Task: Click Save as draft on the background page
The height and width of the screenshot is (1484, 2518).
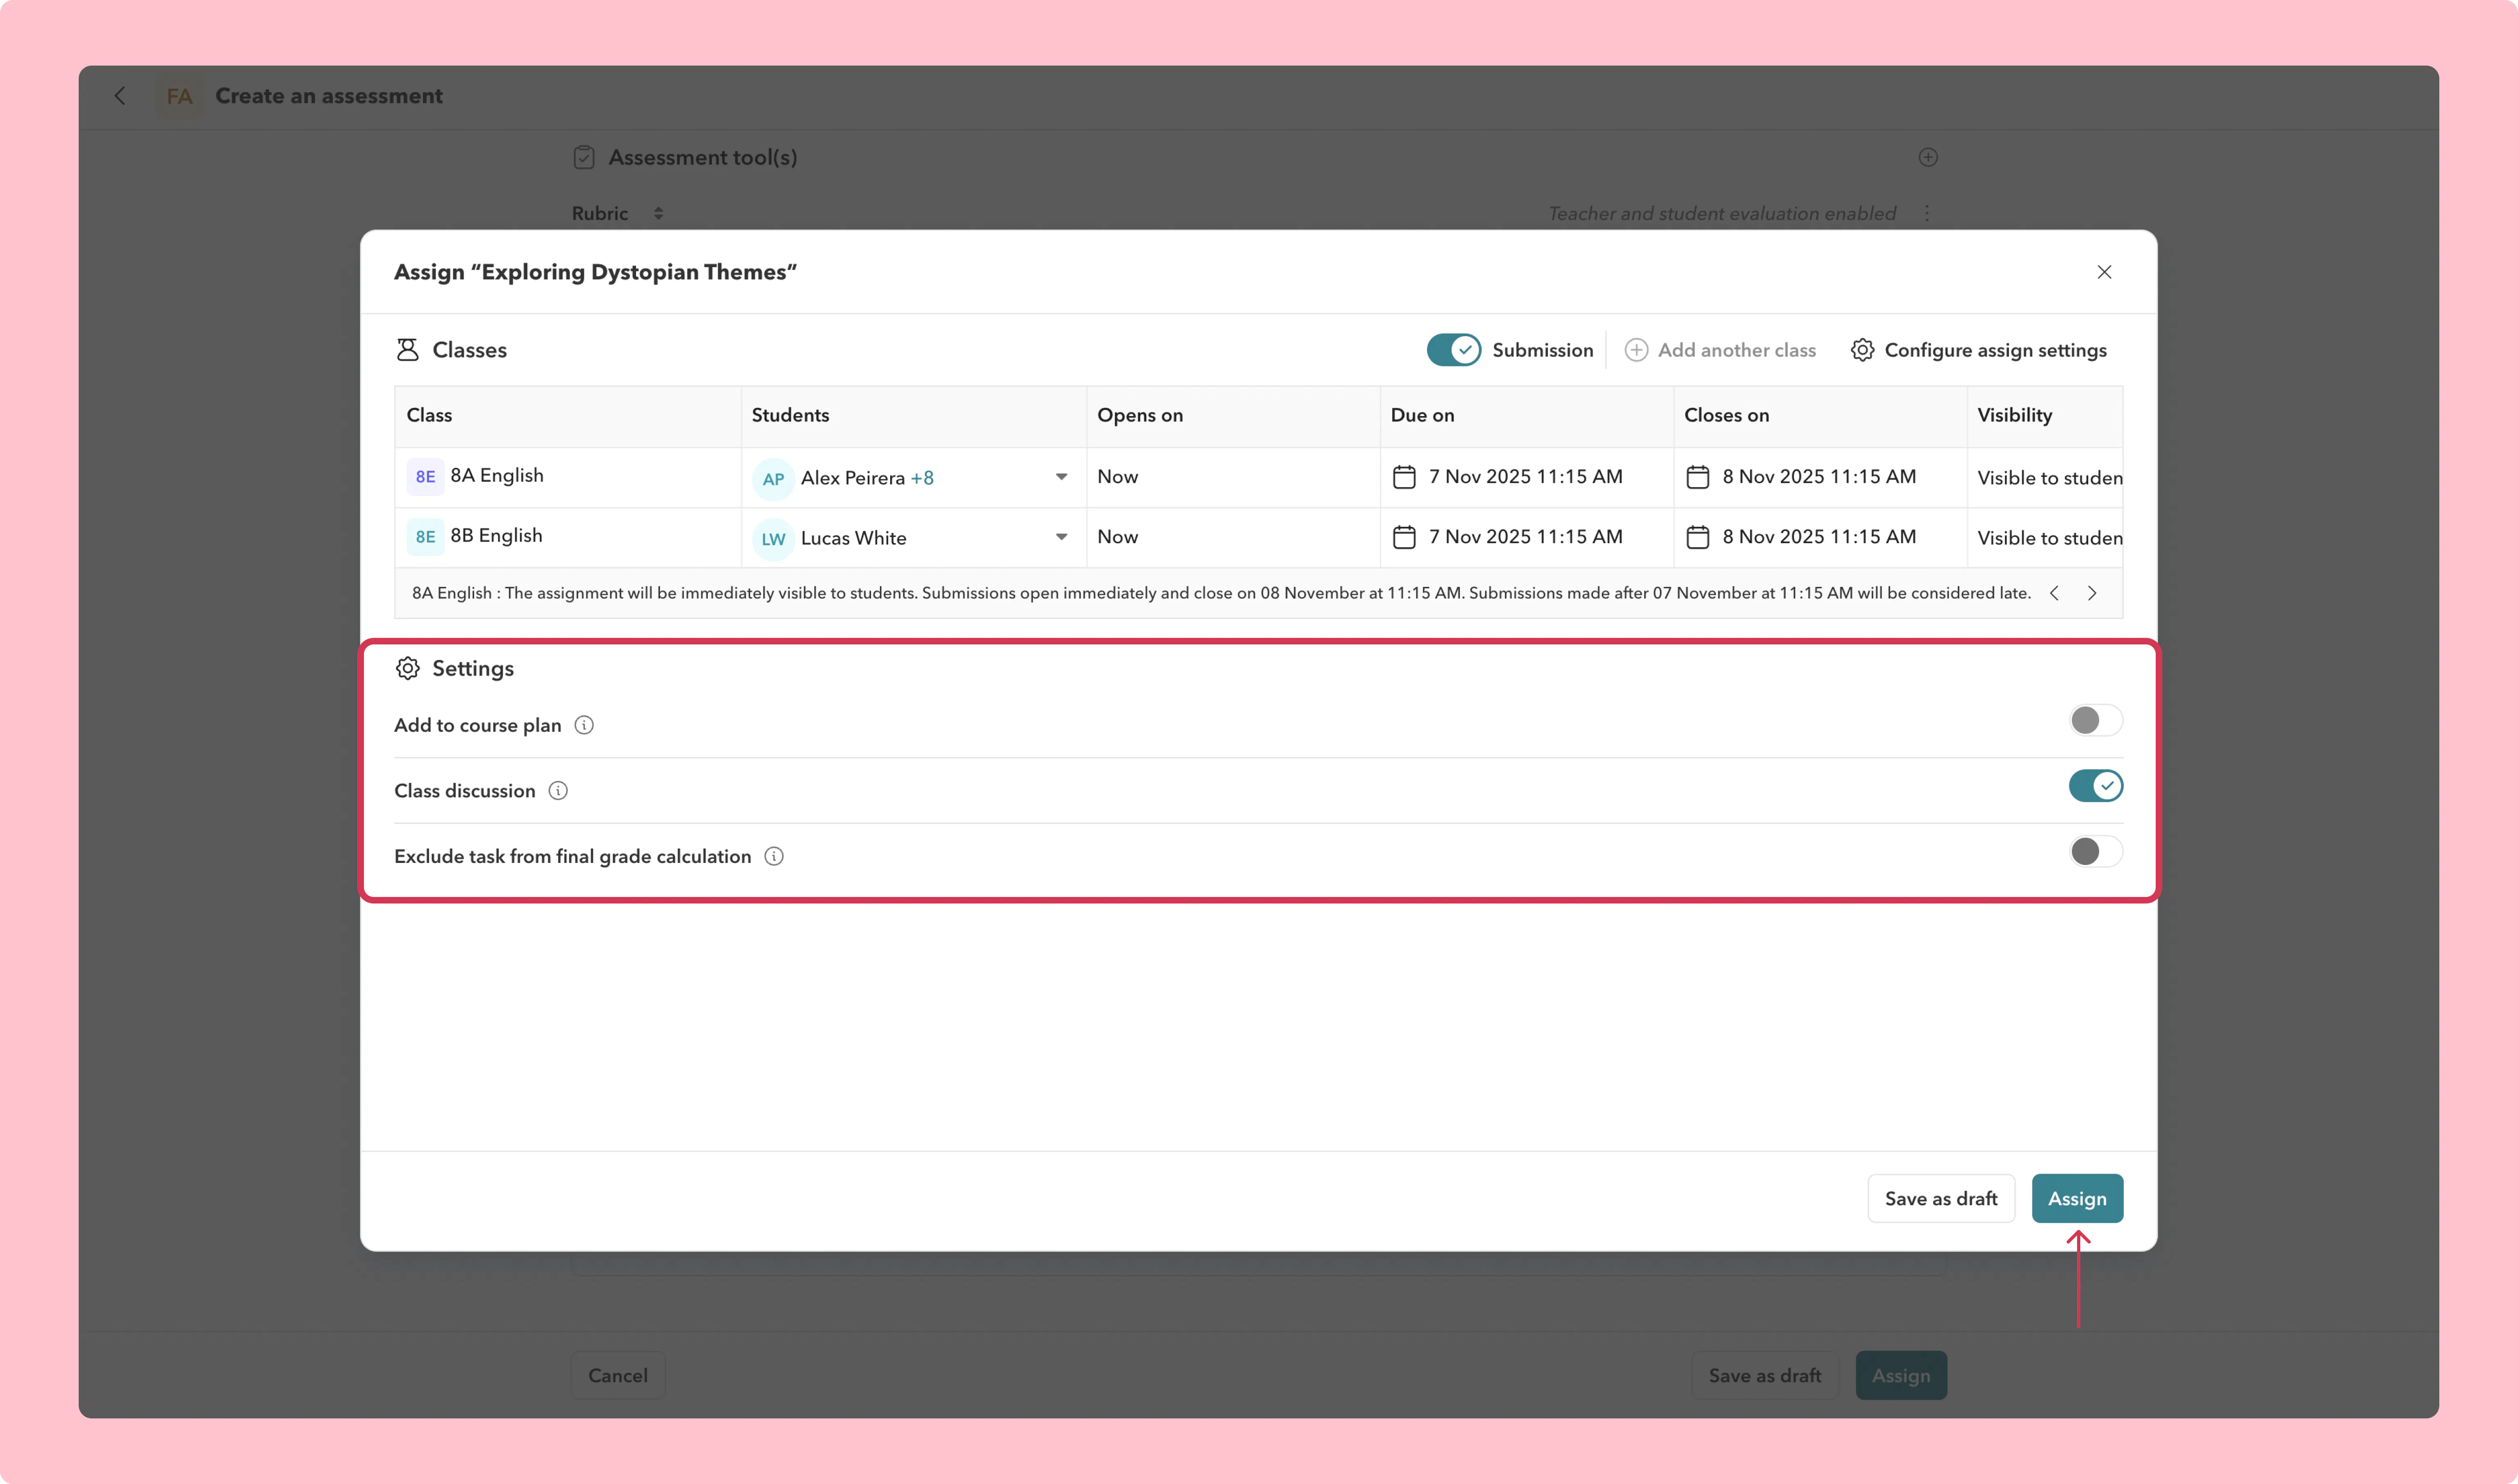Action: [1765, 1375]
